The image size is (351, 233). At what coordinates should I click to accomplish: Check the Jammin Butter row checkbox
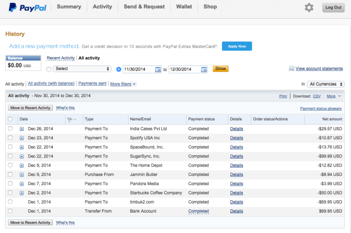coord(10,174)
